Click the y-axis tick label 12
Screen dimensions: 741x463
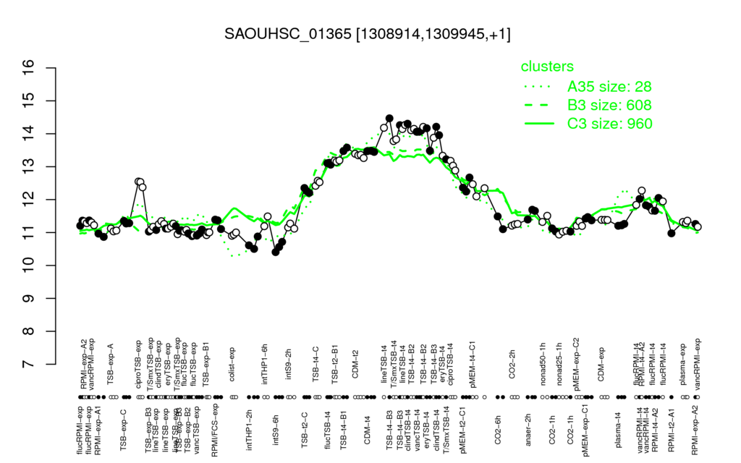[29, 200]
